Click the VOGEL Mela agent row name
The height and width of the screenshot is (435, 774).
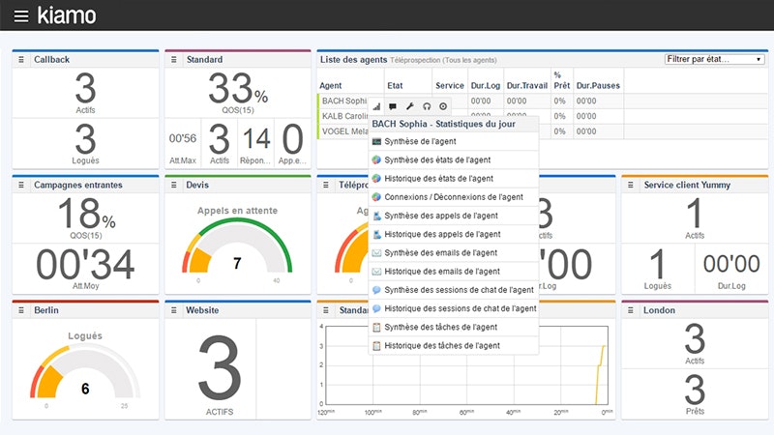(x=345, y=131)
